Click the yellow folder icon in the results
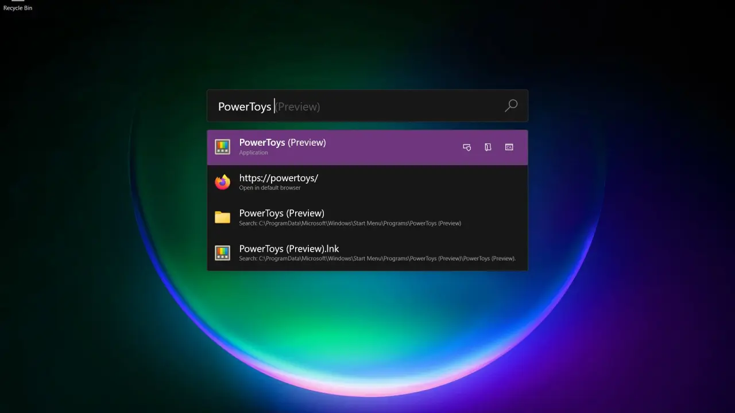The image size is (735, 413). [x=222, y=217]
